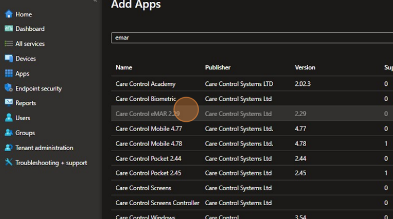Screen dimensions: 393x219
Task: Choose Care Control Academy from the list
Action: (145, 84)
